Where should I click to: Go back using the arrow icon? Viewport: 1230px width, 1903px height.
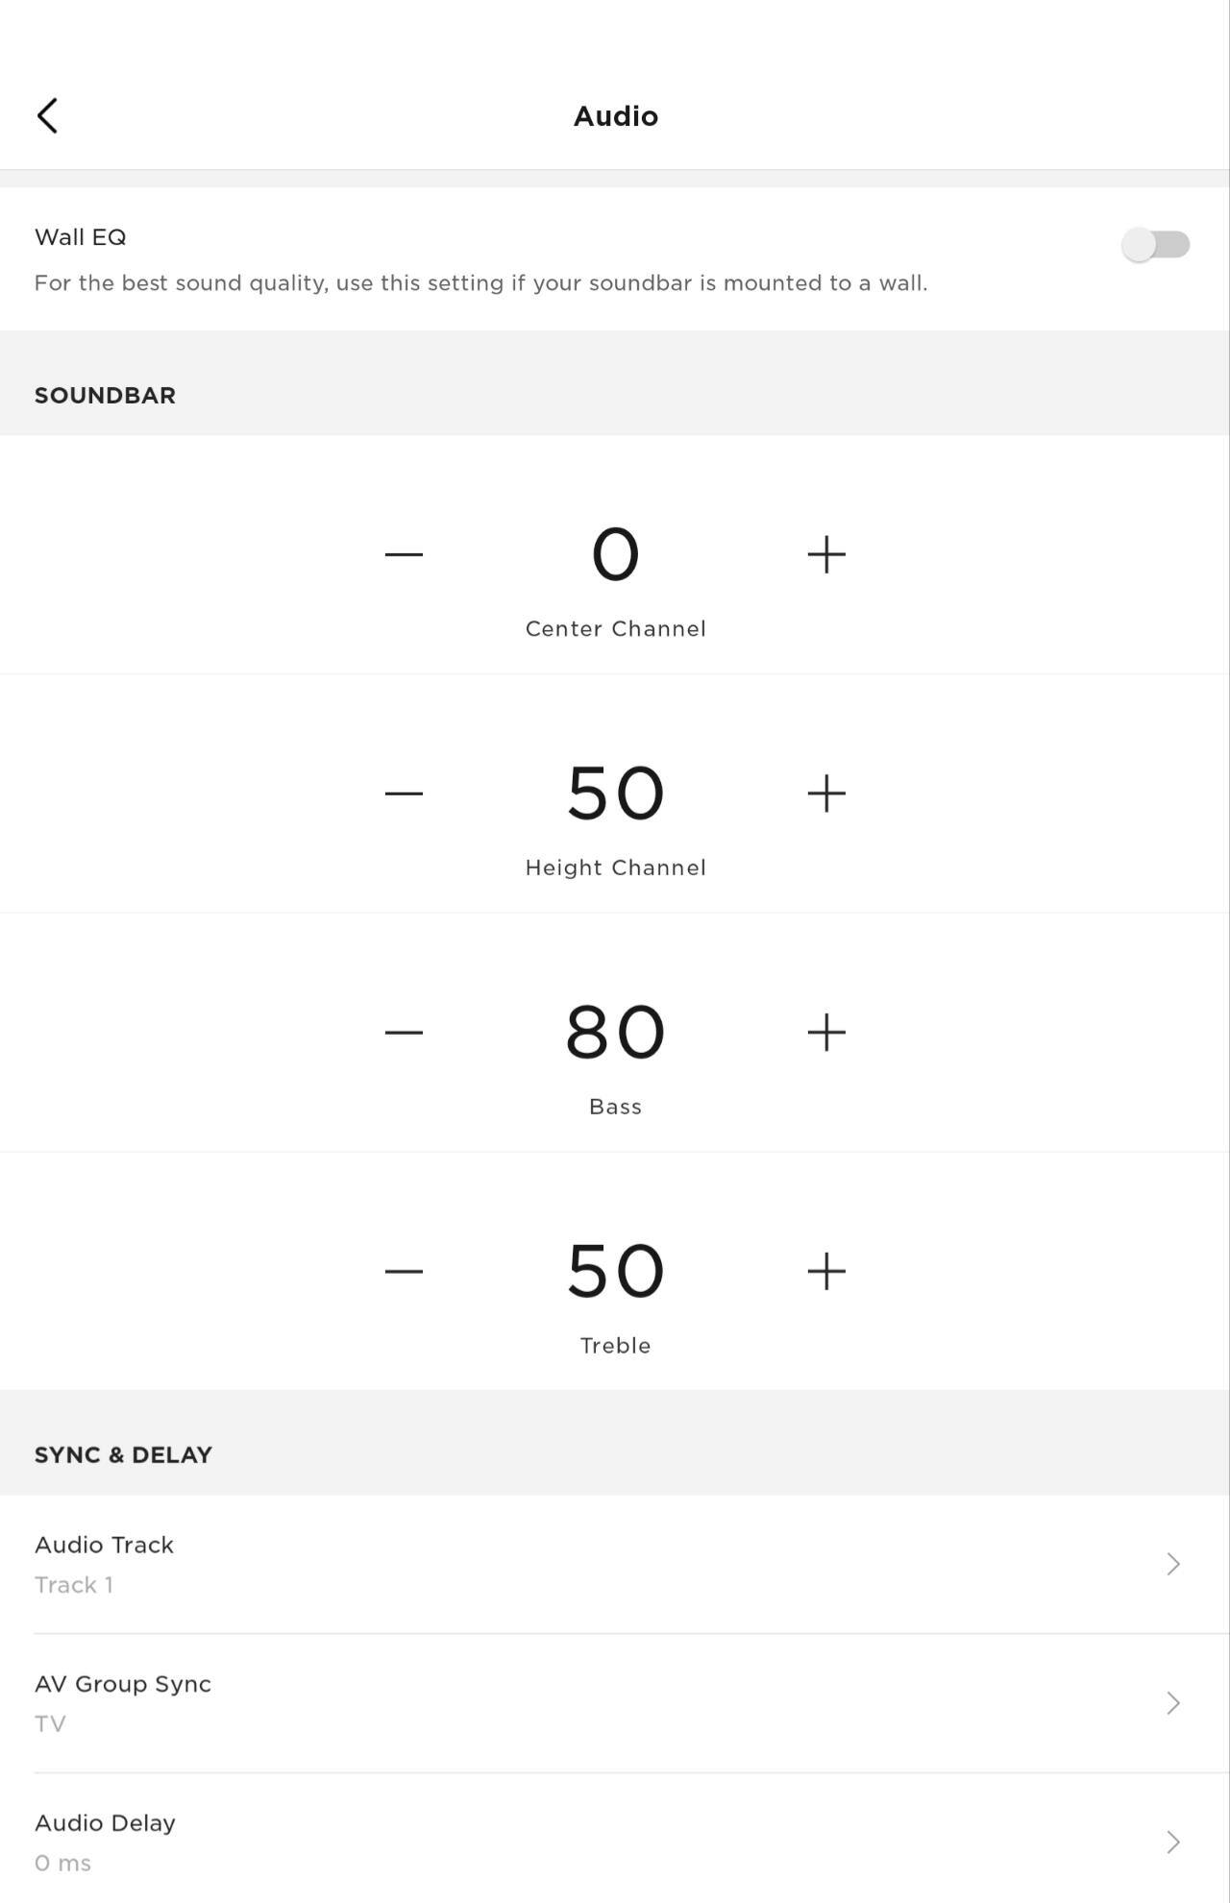click(47, 115)
